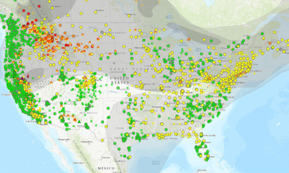The image size is (289, 173).
Task: Click the gray square marker in Nebraska
Action: [x=114, y=63]
